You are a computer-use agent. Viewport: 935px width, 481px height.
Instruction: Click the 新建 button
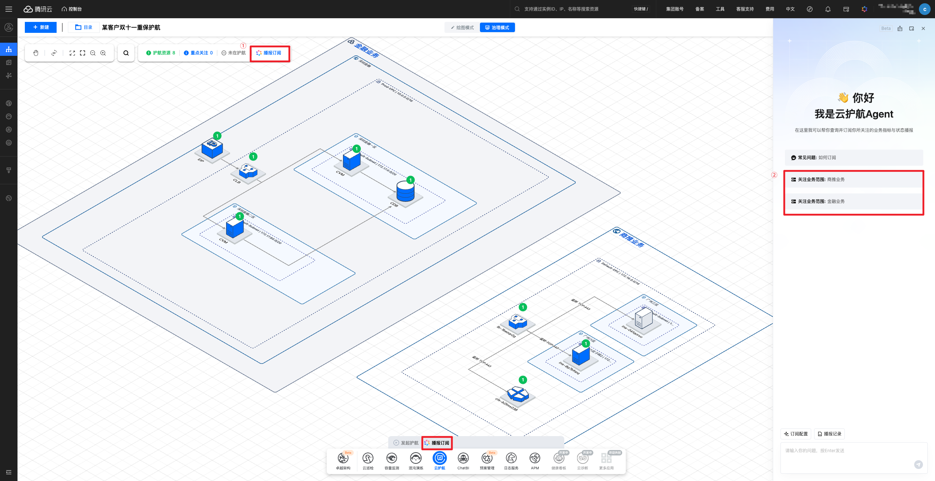41,27
